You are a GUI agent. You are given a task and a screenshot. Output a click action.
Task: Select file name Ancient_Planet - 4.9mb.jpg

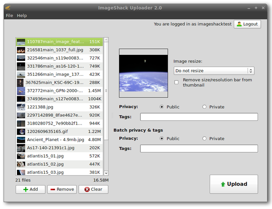56,140
